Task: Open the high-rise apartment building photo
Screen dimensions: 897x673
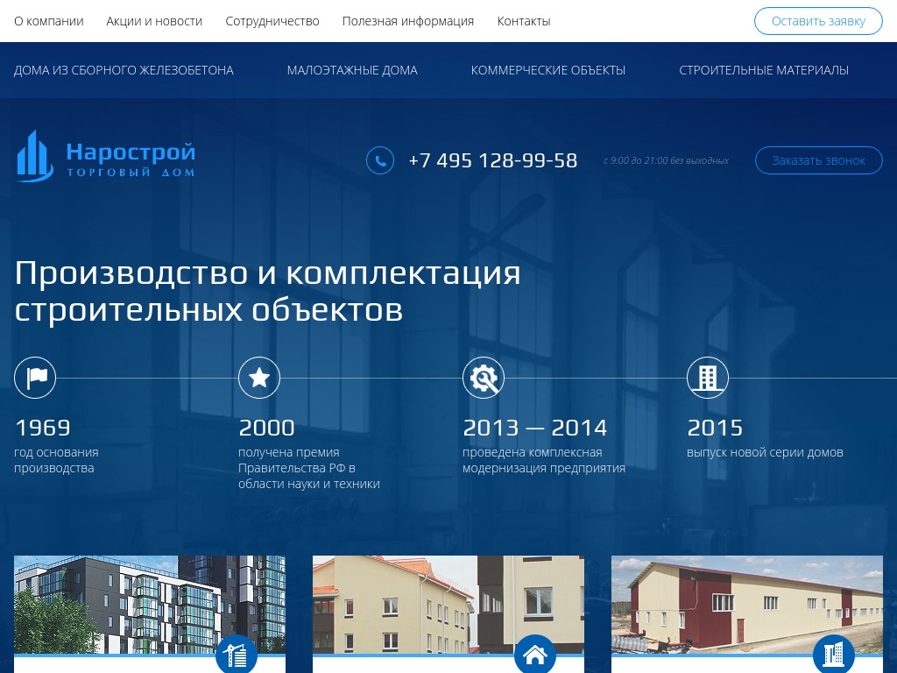Action: point(150,605)
